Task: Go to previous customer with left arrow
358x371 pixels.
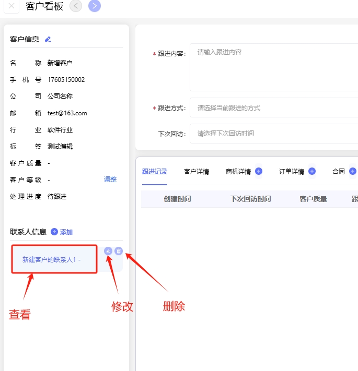Action: (x=76, y=6)
